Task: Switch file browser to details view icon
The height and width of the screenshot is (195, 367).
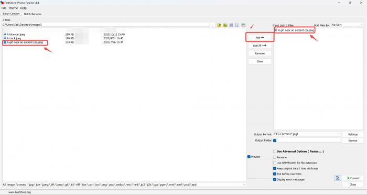Action: point(243,25)
